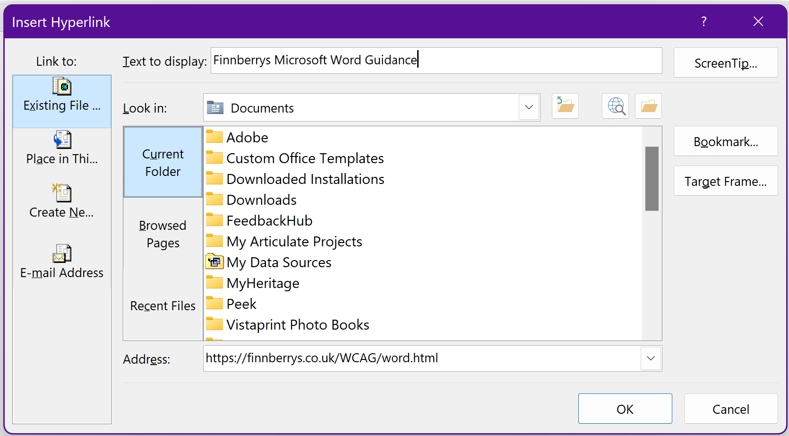789x436 pixels.
Task: Select the Adobe folder name
Action: pyautogui.click(x=248, y=138)
